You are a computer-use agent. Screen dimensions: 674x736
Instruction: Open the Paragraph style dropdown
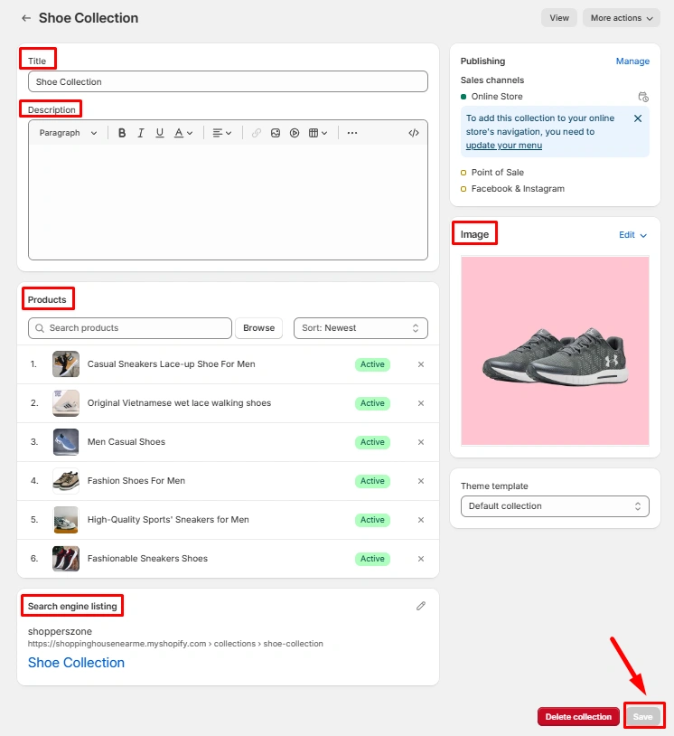(69, 133)
